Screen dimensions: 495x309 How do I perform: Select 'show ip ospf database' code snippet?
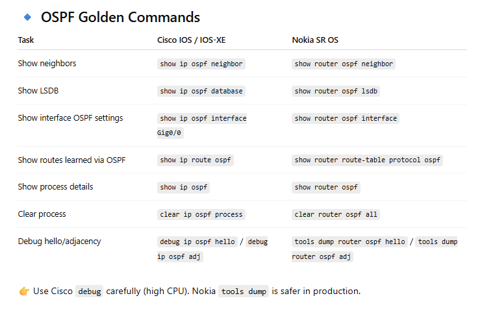pos(201,92)
